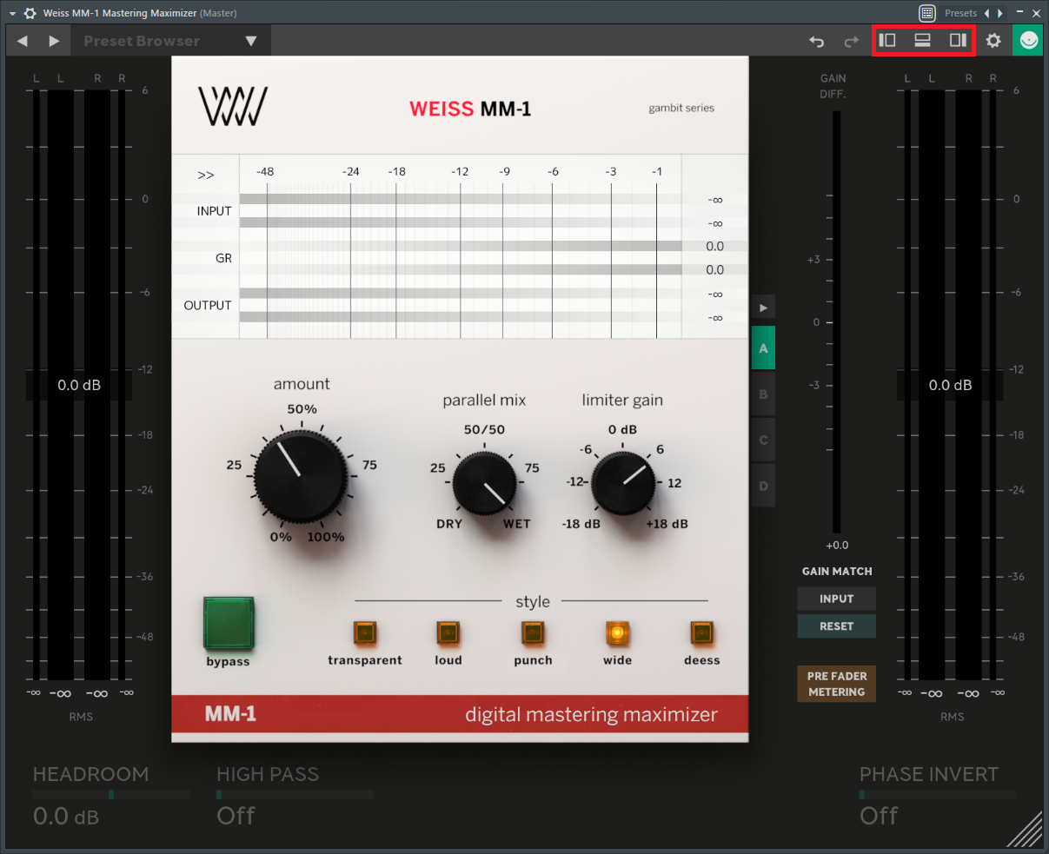Close the plugin window
This screenshot has height=854, width=1049.
pos(1036,13)
